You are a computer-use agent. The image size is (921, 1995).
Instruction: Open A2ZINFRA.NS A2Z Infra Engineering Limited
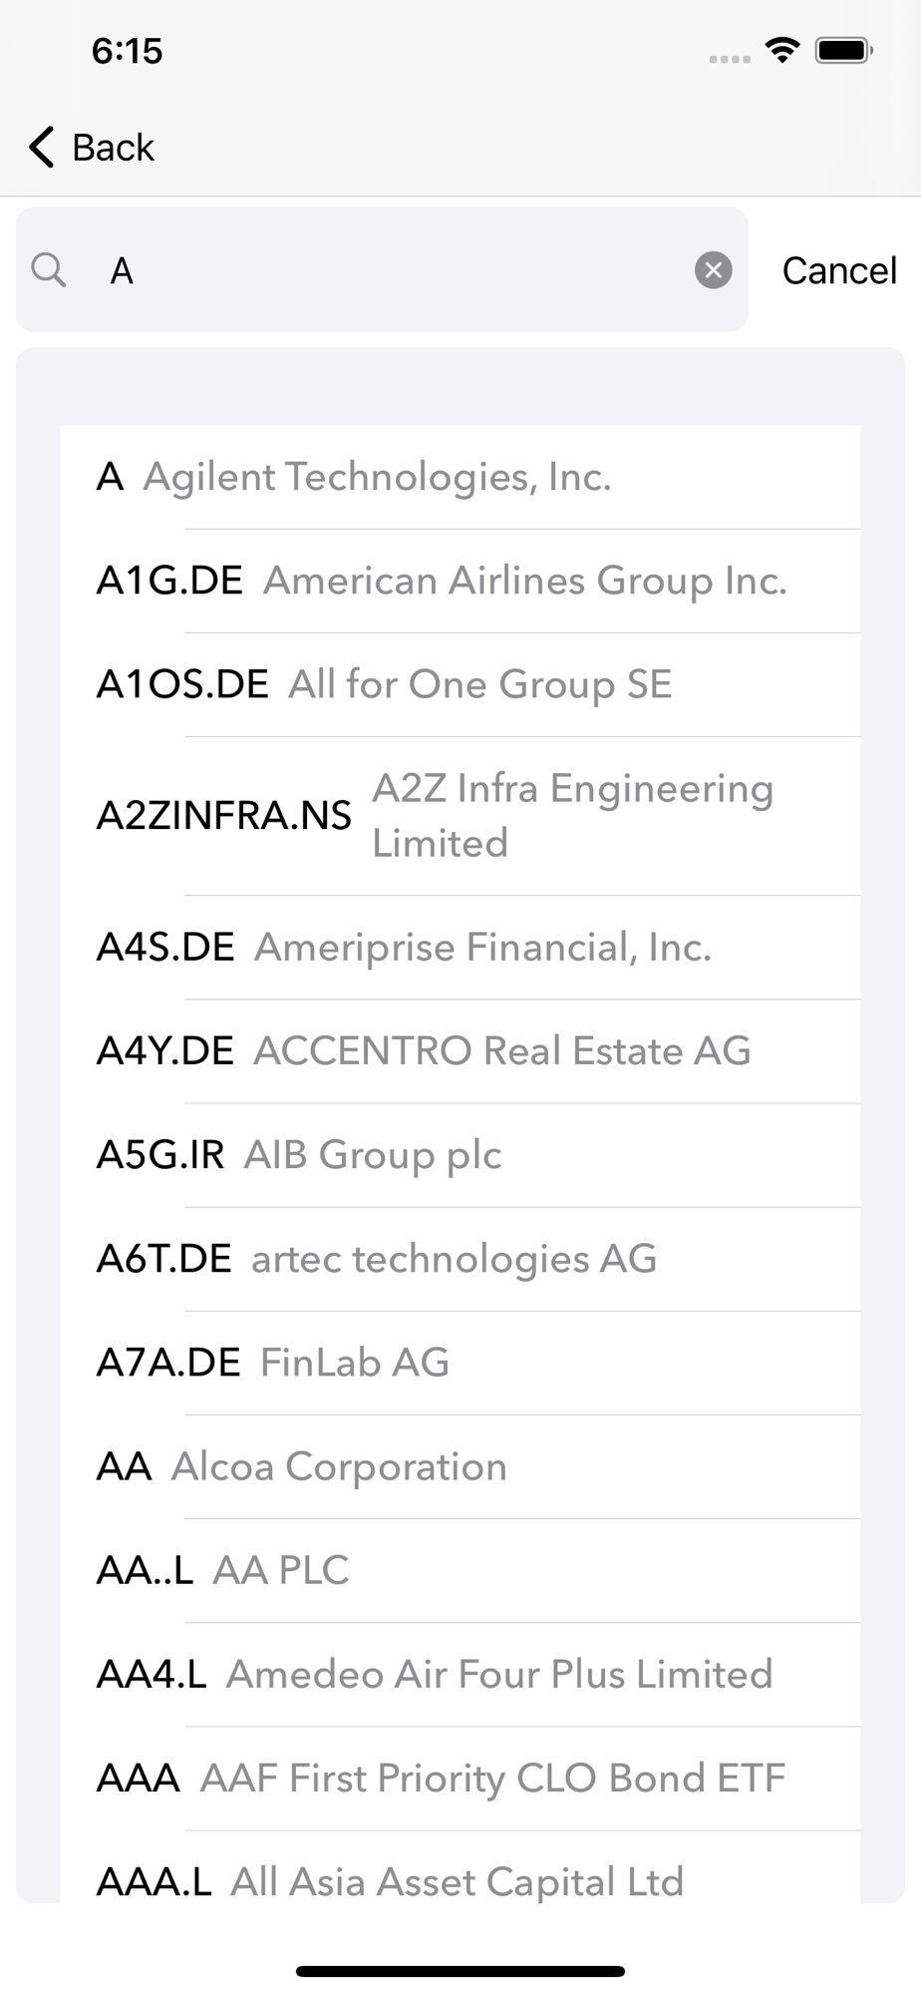pyautogui.click(x=460, y=816)
